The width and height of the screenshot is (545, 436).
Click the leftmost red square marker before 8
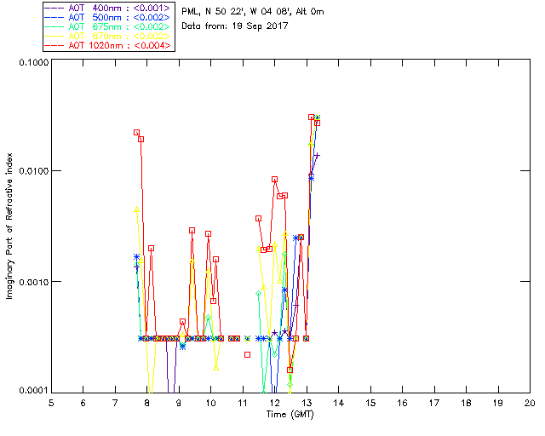136,133
